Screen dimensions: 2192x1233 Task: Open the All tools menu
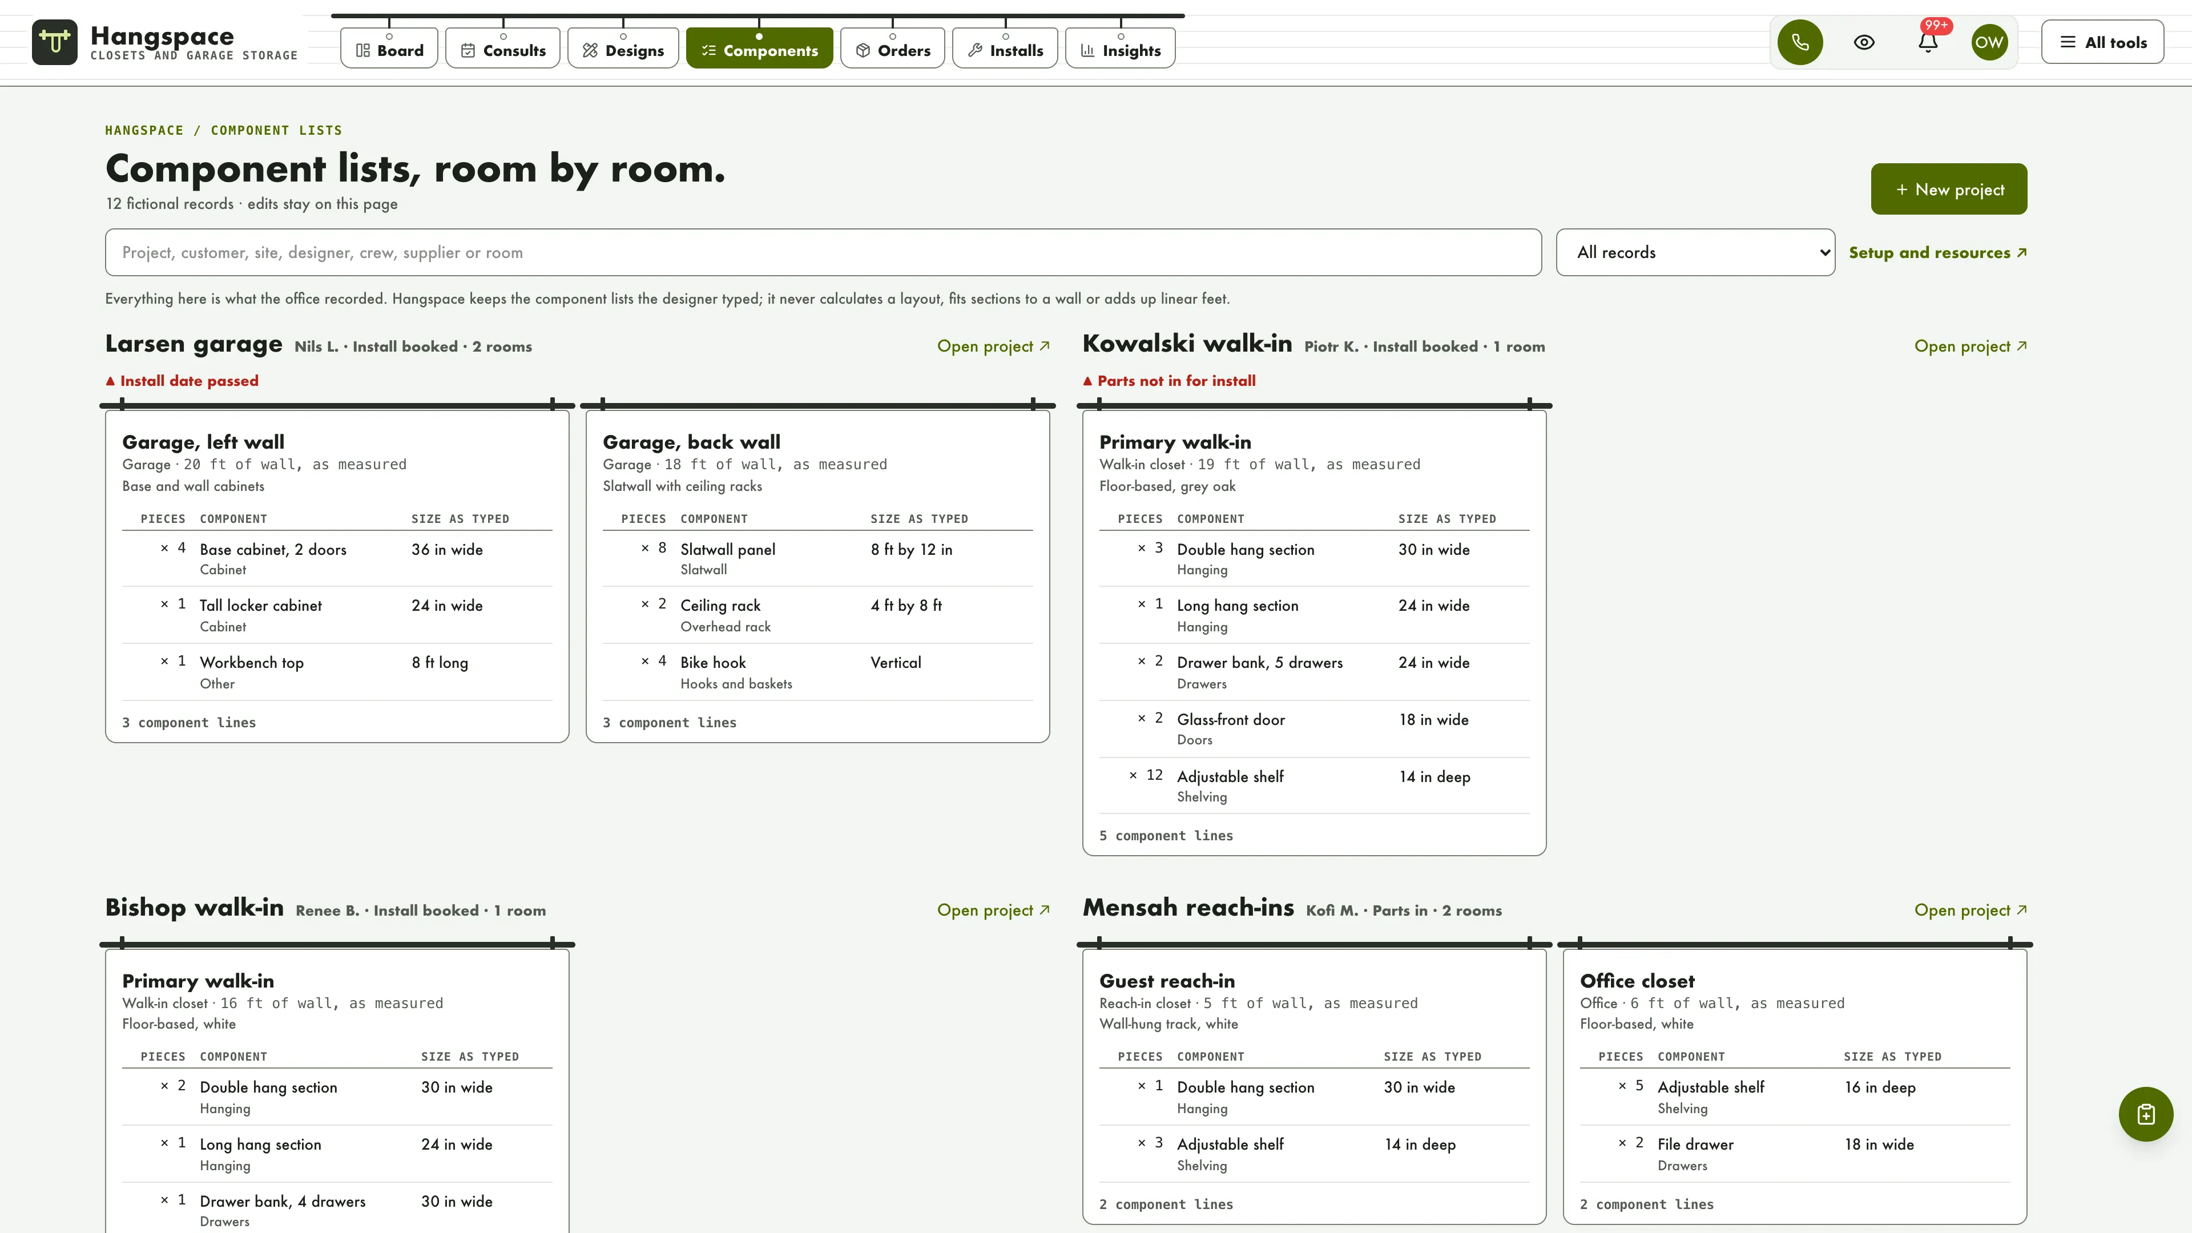(x=2102, y=42)
